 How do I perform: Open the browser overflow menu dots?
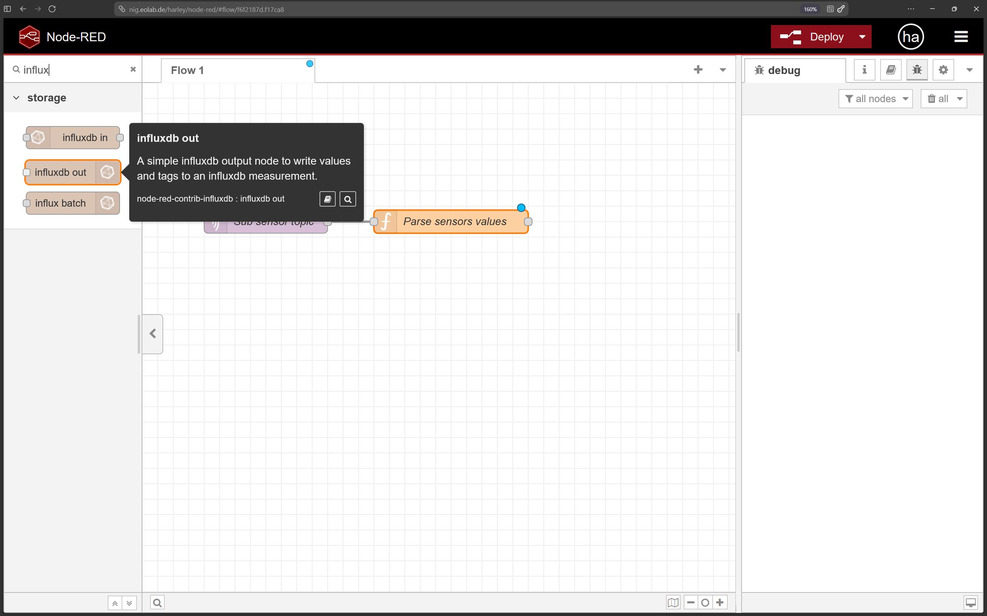coord(911,9)
